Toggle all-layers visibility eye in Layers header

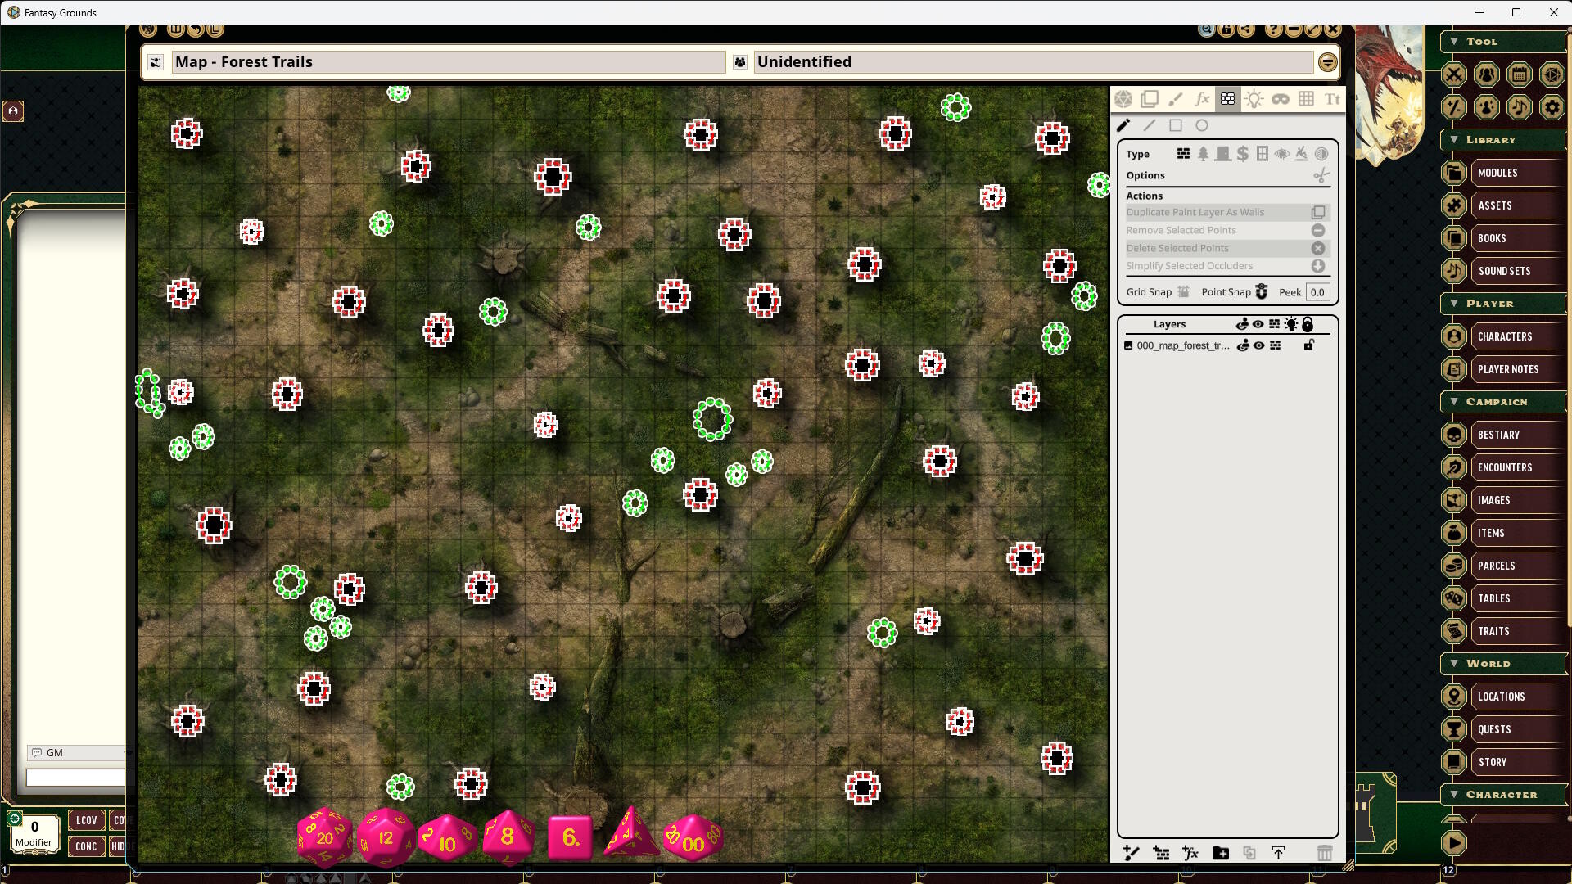click(1258, 324)
